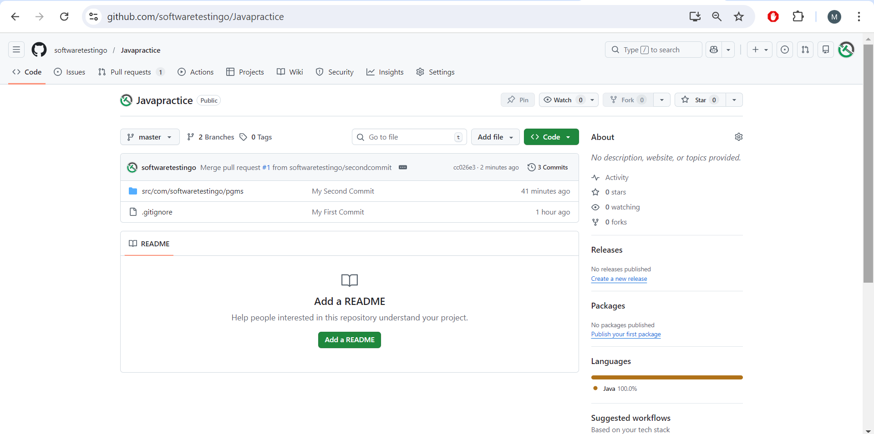Viewport: 874px width, 434px height.
Task: Open Publish your first package link
Action: (x=626, y=334)
